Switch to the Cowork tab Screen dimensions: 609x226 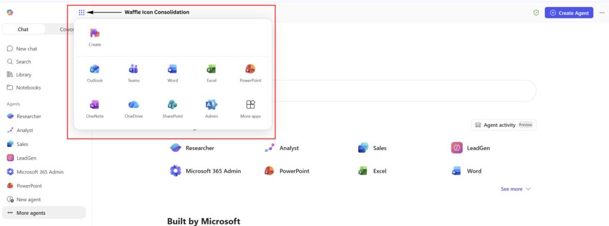tap(67, 29)
